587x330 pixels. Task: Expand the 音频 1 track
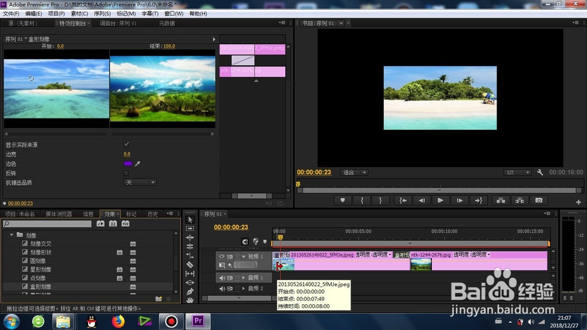(x=244, y=278)
